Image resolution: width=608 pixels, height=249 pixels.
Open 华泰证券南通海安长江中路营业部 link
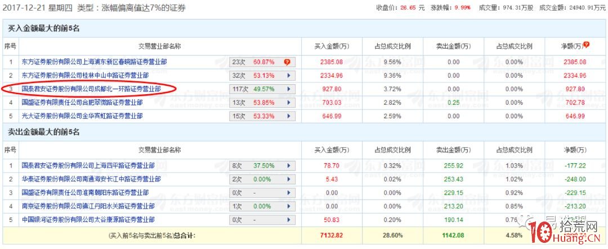[91, 179]
